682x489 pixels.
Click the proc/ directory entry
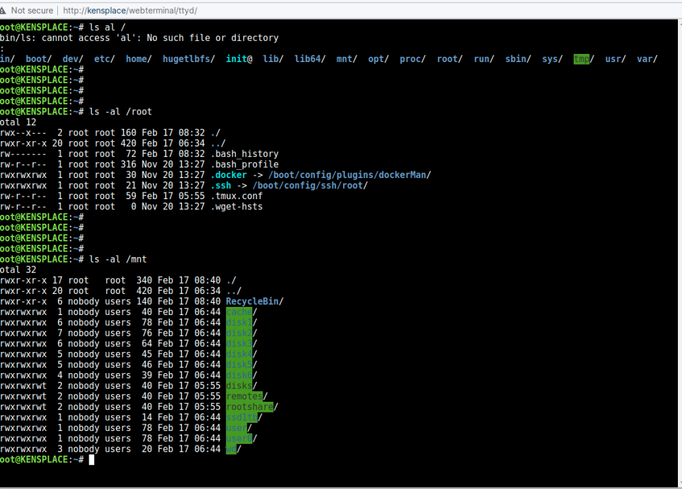pyautogui.click(x=413, y=59)
